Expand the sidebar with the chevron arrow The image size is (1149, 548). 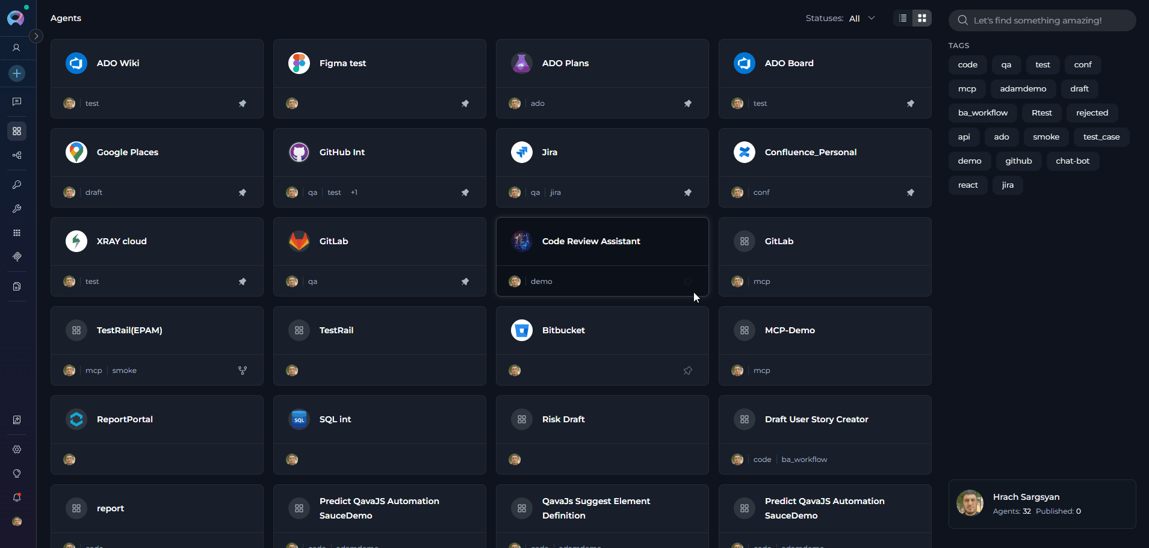coord(36,35)
